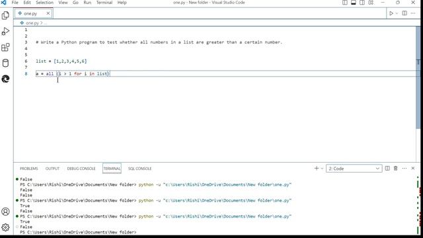
Task: Close the VS Code window
Action: click(x=413, y=3)
